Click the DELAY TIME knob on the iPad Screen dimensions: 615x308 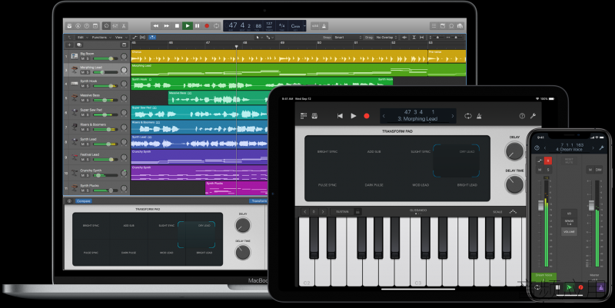(x=514, y=184)
